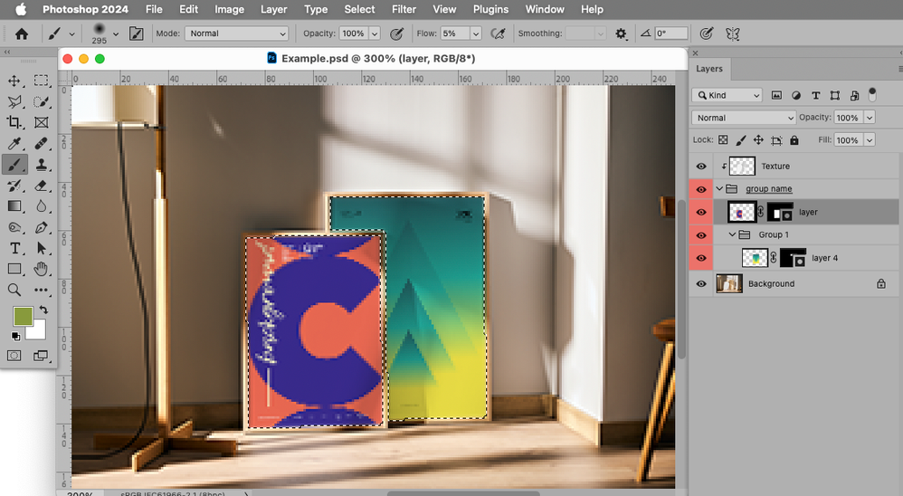This screenshot has width=903, height=496.
Task: Open the Layer menu
Action: [273, 9]
